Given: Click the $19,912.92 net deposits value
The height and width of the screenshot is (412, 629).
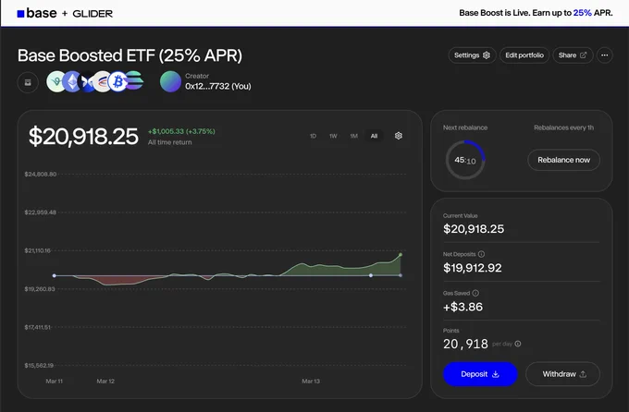Looking at the screenshot, I should click(472, 268).
